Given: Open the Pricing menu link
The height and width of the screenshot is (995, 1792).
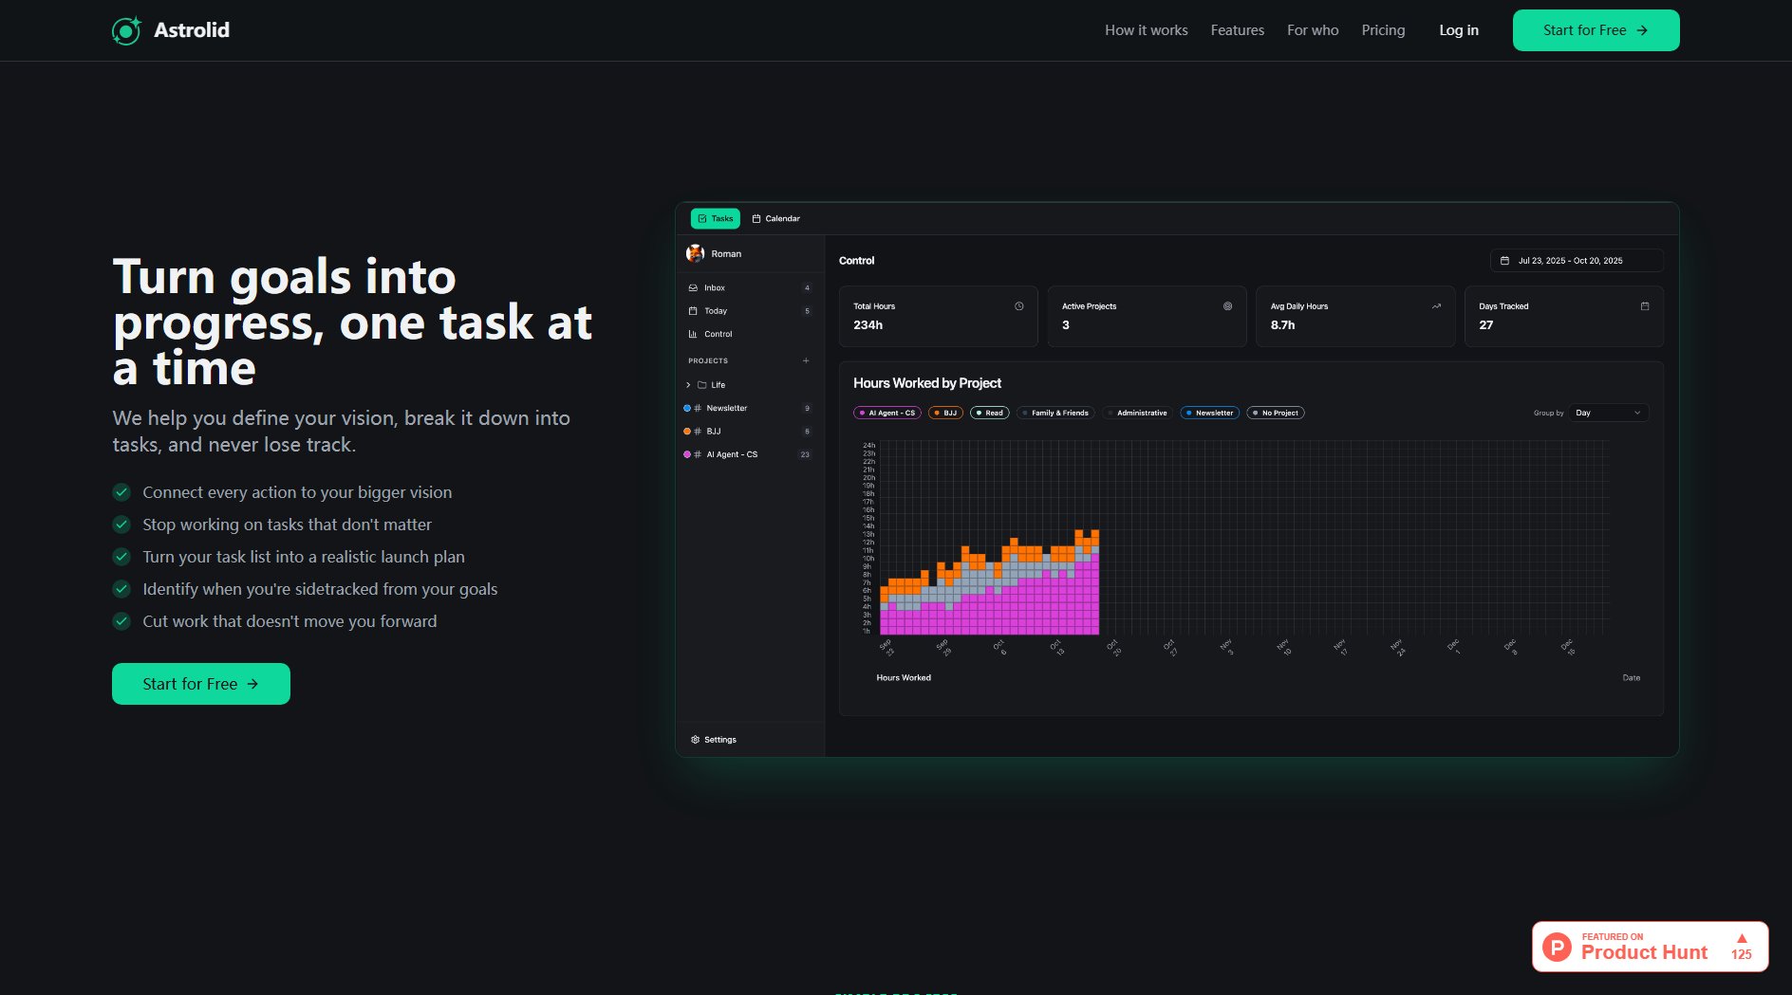Looking at the screenshot, I should click(x=1383, y=30).
